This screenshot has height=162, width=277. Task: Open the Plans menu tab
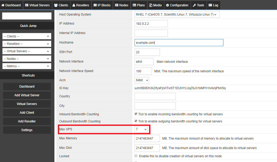click(x=139, y=5)
